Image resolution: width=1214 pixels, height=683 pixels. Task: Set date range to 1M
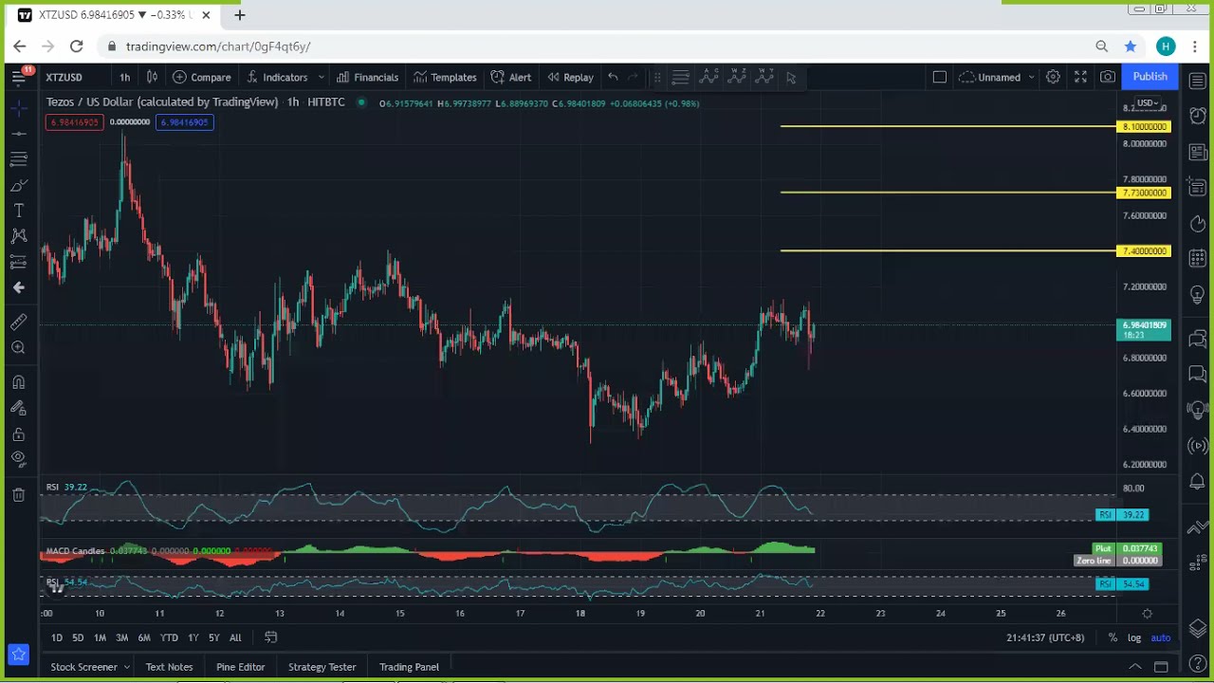(100, 637)
